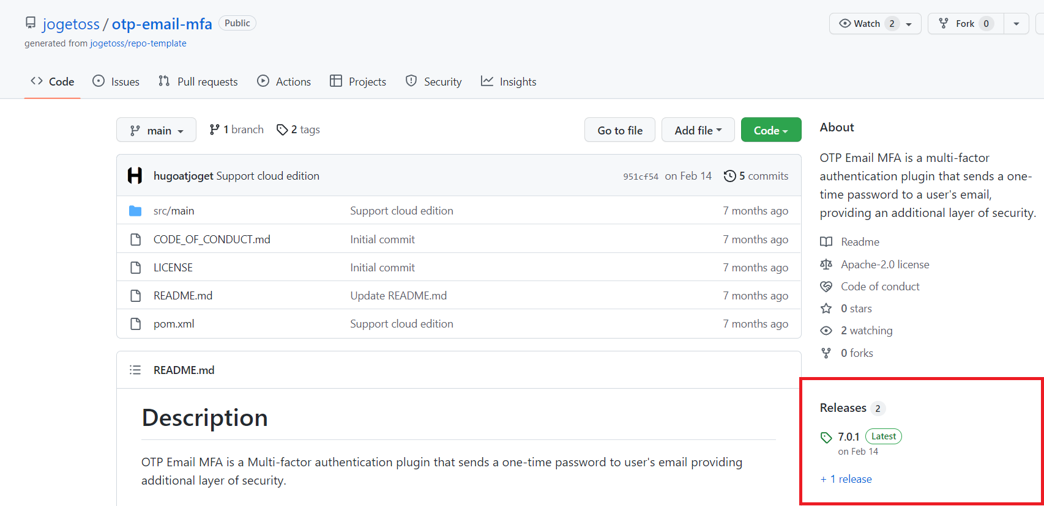Expand the Add file dropdown
Image resolution: width=1044 pixels, height=506 pixels.
pyautogui.click(x=698, y=130)
